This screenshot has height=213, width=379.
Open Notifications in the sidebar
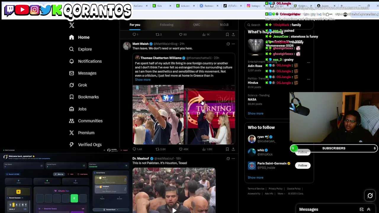(x=85, y=61)
